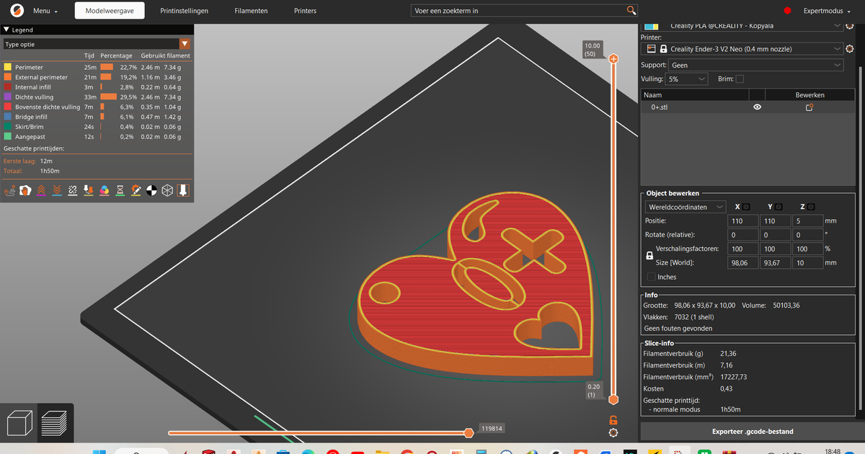Open the Wereldcoördinaten dropdown
This screenshot has height=454, width=865.
(x=687, y=207)
